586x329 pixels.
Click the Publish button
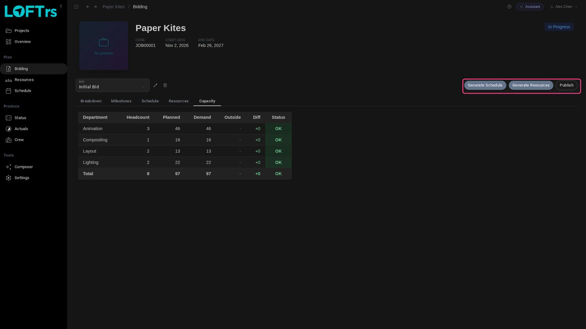tap(566, 85)
